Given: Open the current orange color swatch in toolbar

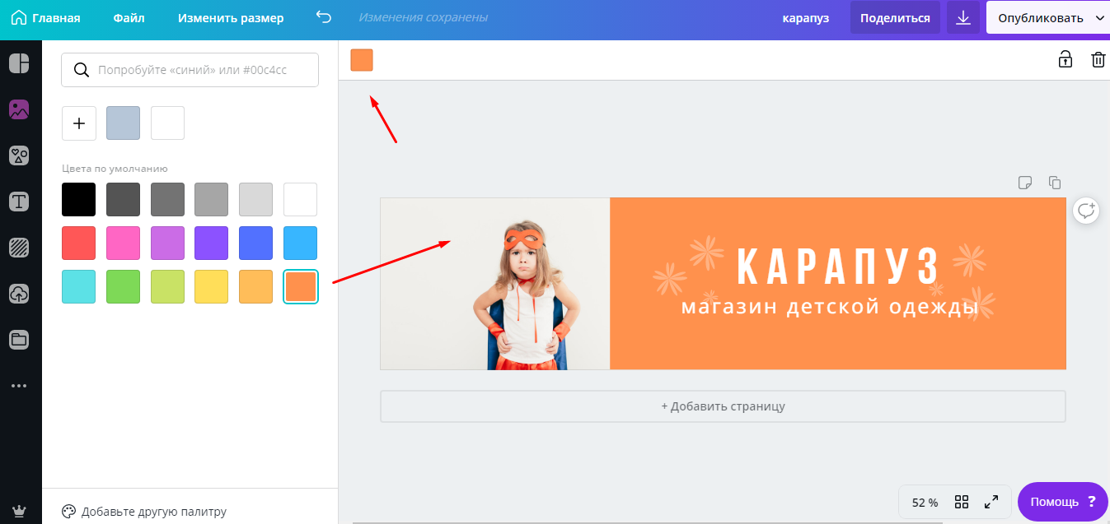Looking at the screenshot, I should tap(362, 60).
